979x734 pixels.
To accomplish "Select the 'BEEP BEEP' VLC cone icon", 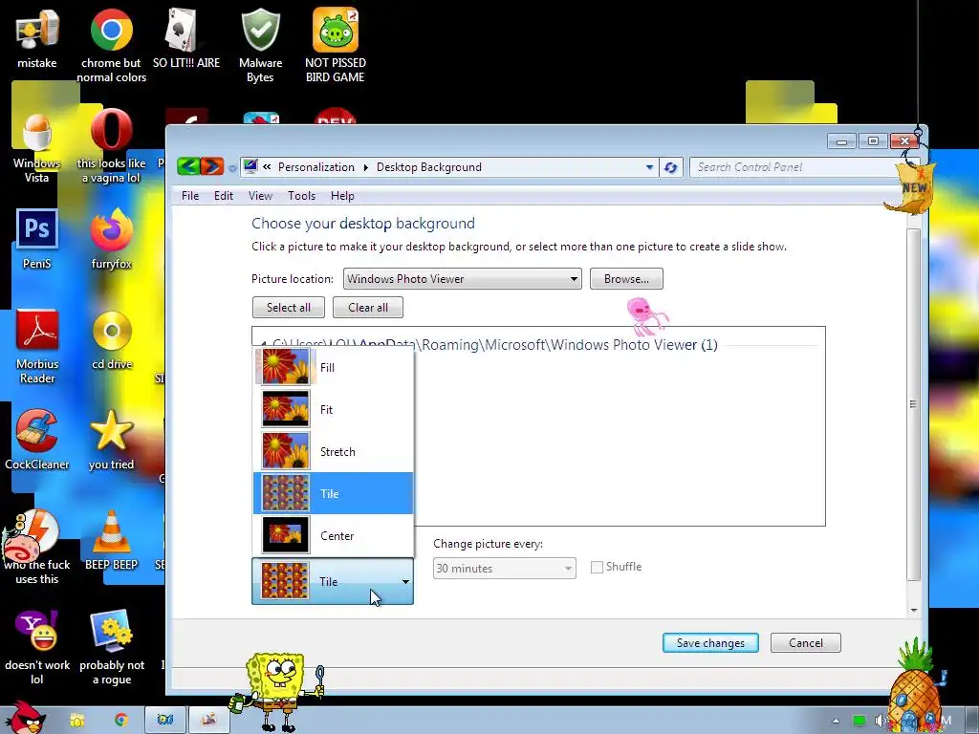I will [x=111, y=541].
